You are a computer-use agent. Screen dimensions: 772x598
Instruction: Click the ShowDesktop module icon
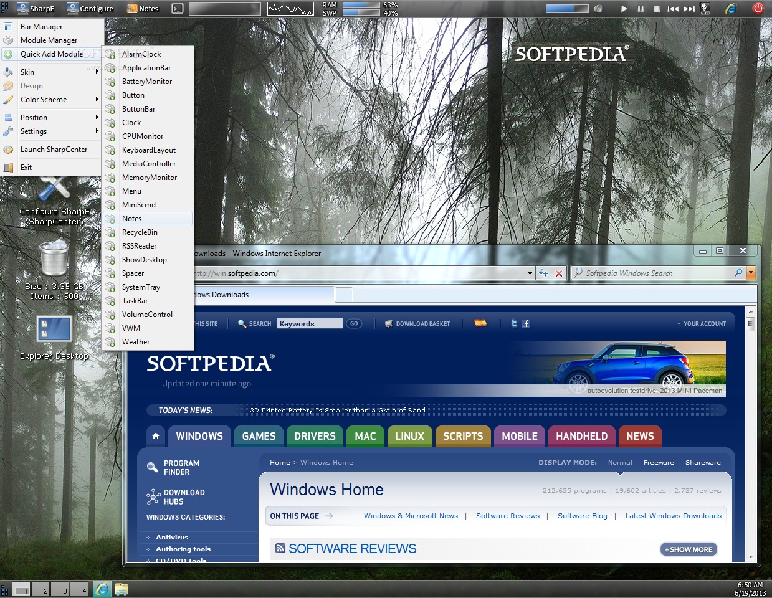(110, 260)
